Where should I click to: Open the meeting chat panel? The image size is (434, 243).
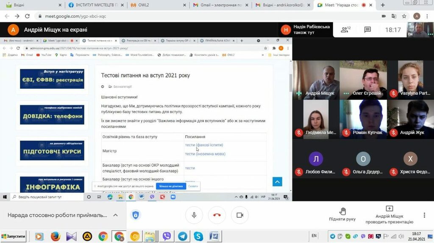click(367, 30)
